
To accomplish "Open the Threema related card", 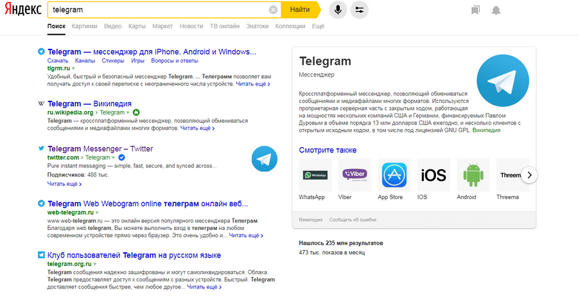I will [512, 179].
